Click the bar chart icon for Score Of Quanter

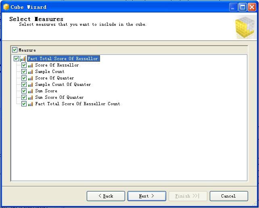coord(30,78)
